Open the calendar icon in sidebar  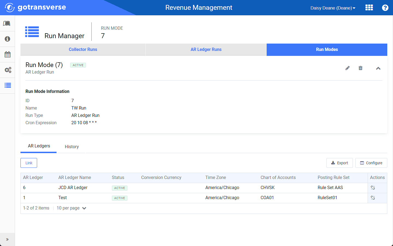click(7, 54)
